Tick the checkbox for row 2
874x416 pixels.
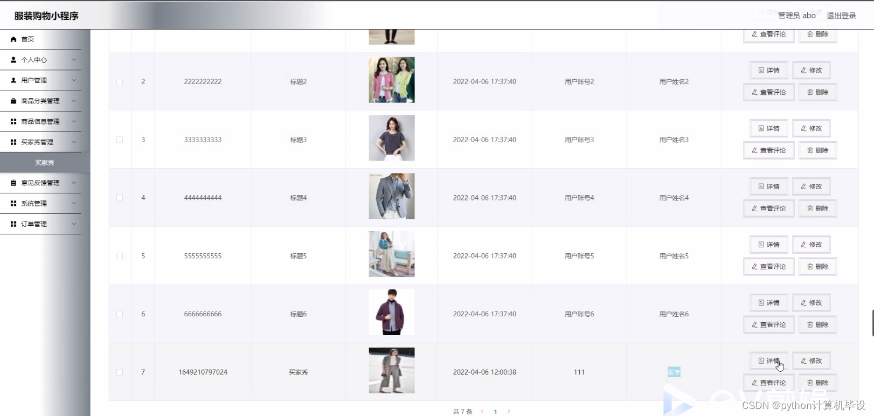pyautogui.click(x=120, y=82)
